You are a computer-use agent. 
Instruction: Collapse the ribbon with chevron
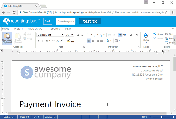pos(173,29)
